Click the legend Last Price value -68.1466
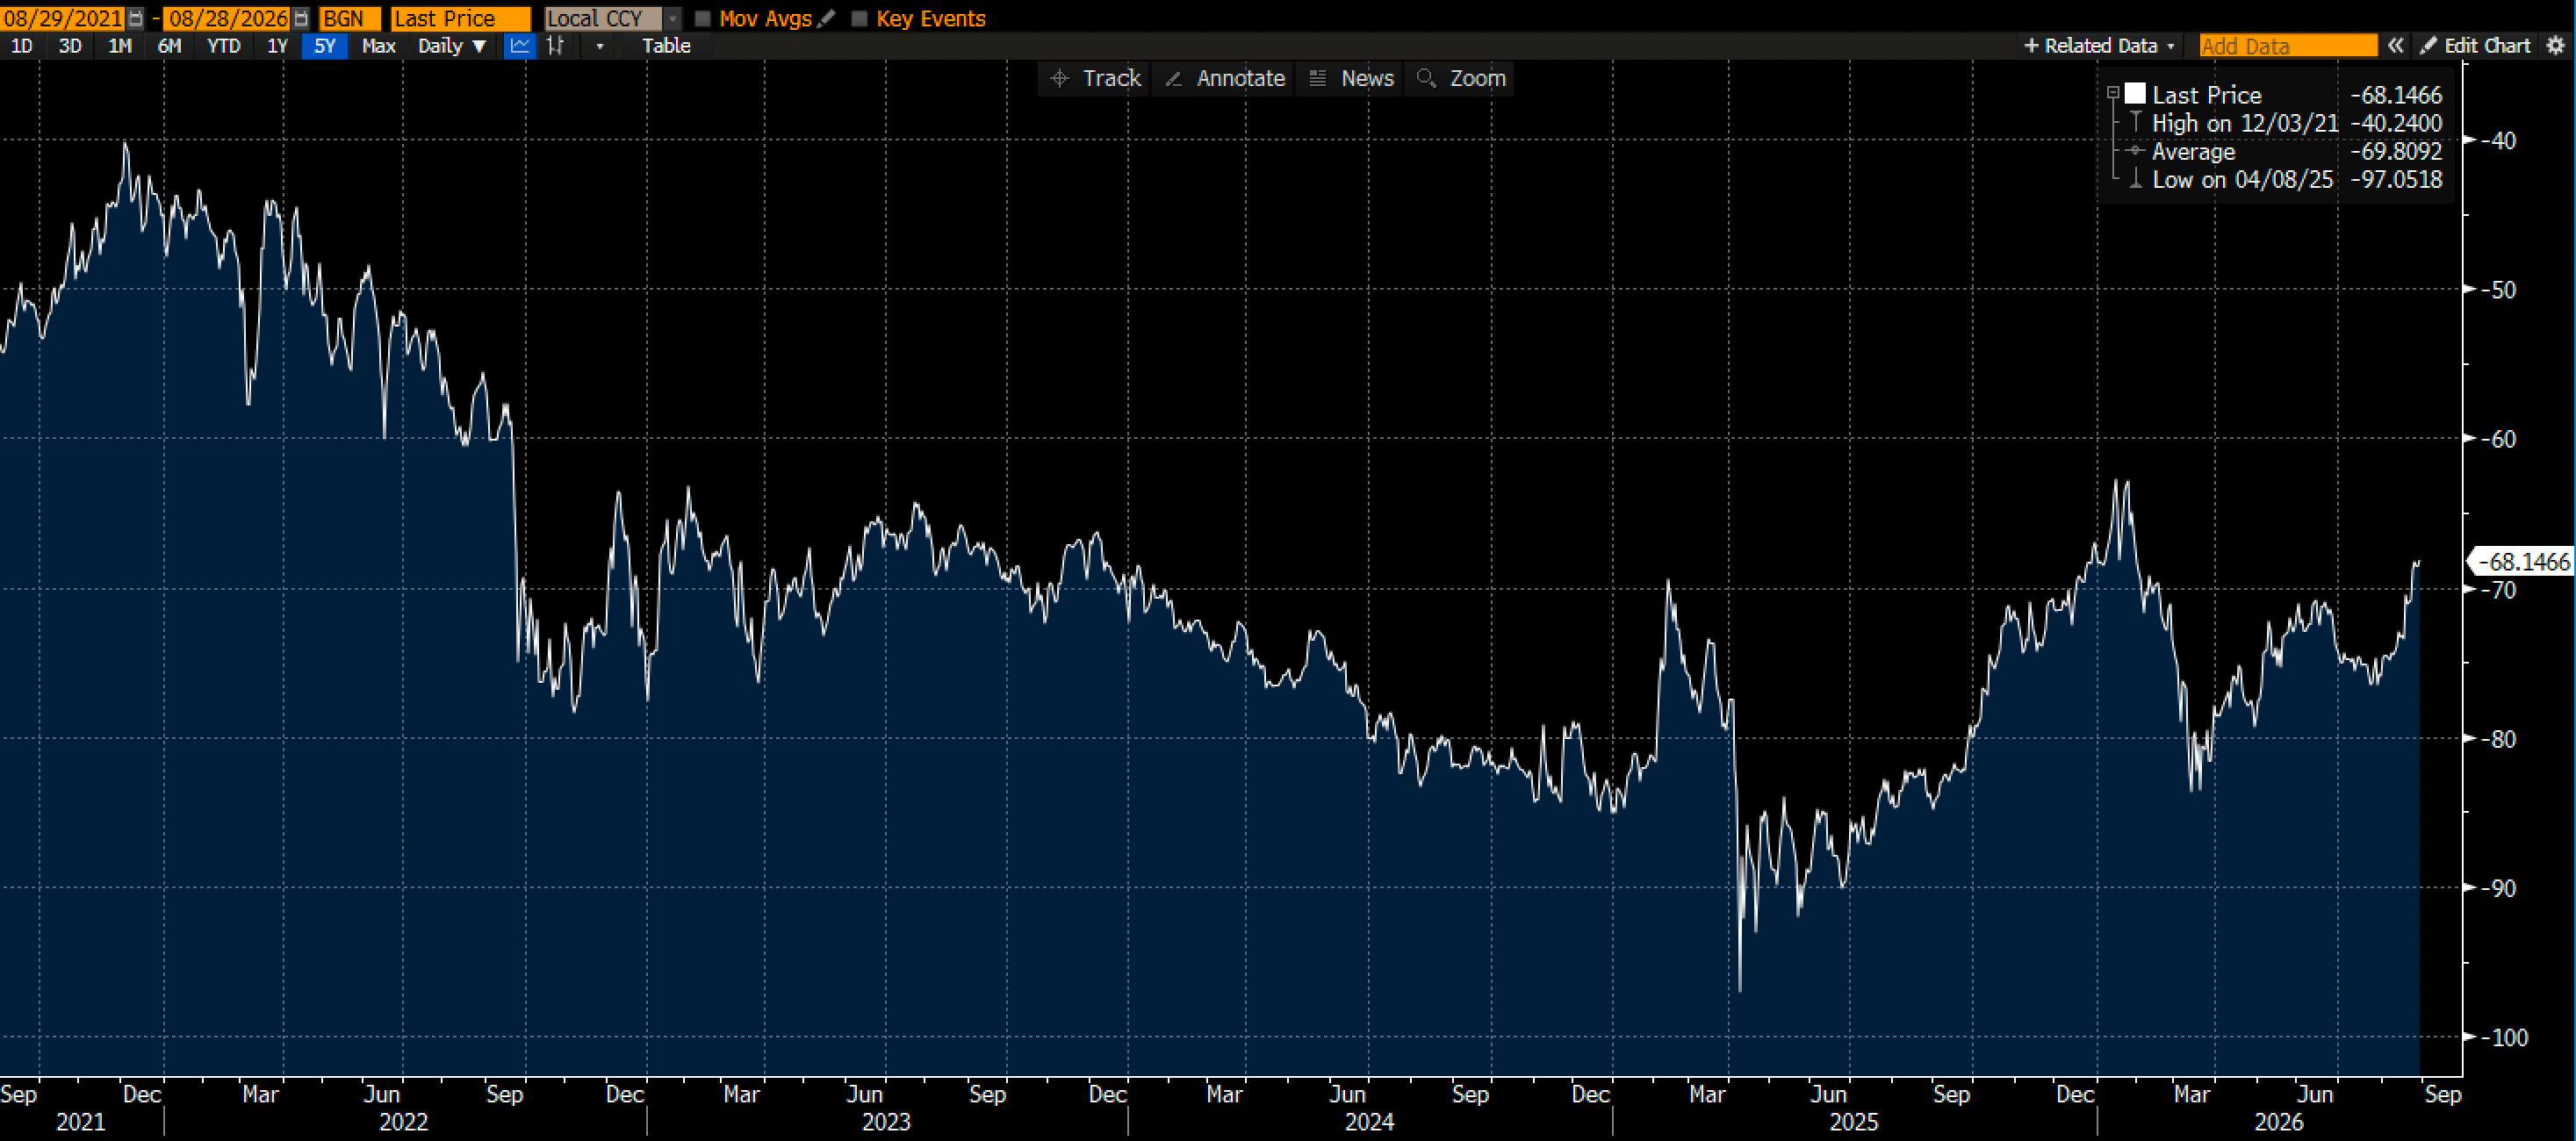The width and height of the screenshot is (2576, 1141). [x=2396, y=95]
